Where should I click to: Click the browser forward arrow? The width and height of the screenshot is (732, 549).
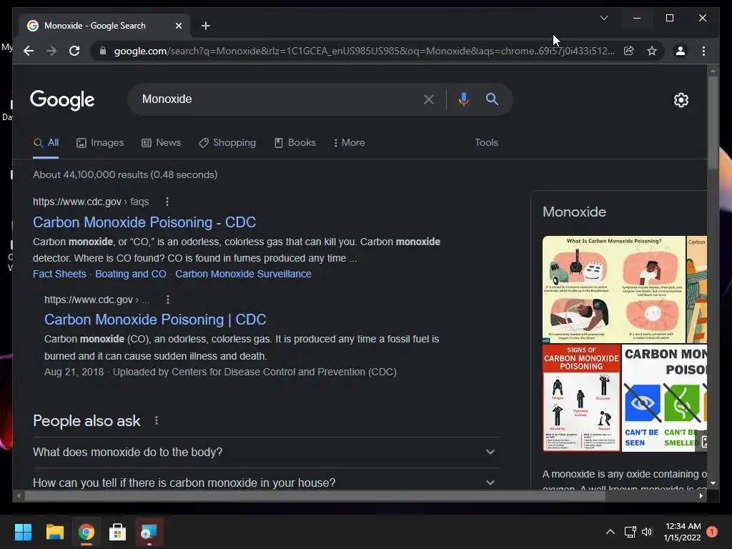click(x=51, y=51)
